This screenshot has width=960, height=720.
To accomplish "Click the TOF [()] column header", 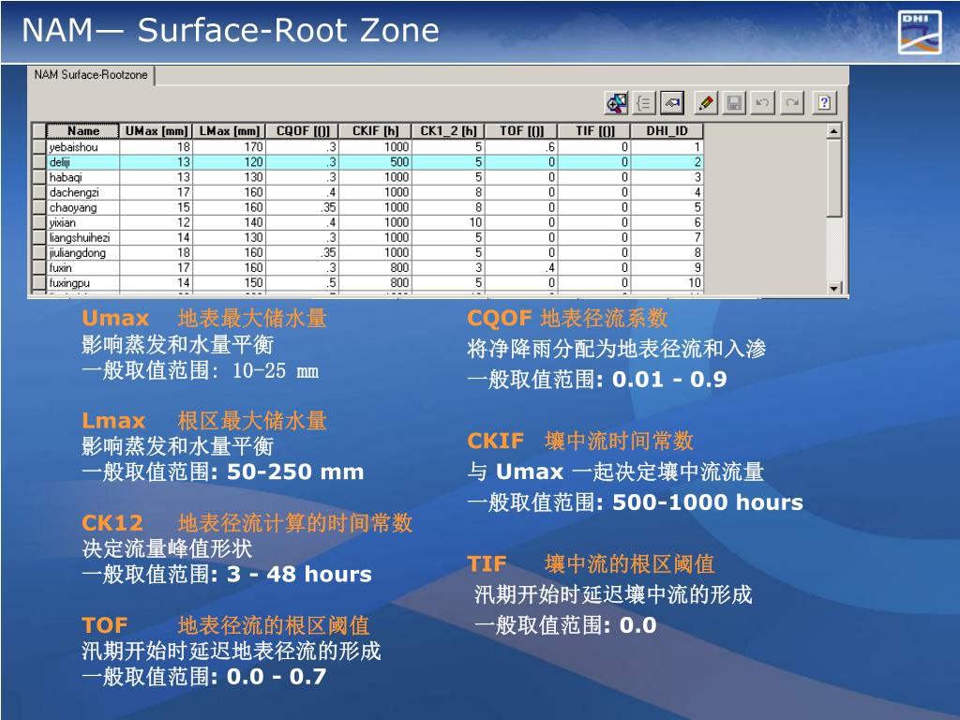I will [521, 131].
